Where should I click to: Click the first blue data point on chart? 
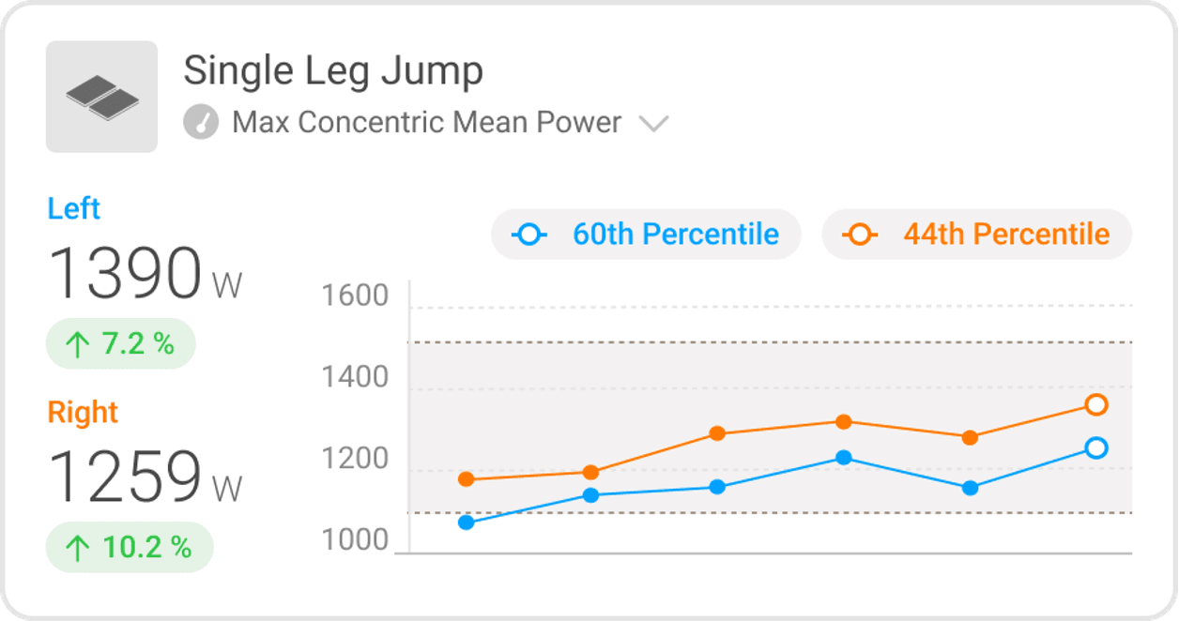(466, 523)
